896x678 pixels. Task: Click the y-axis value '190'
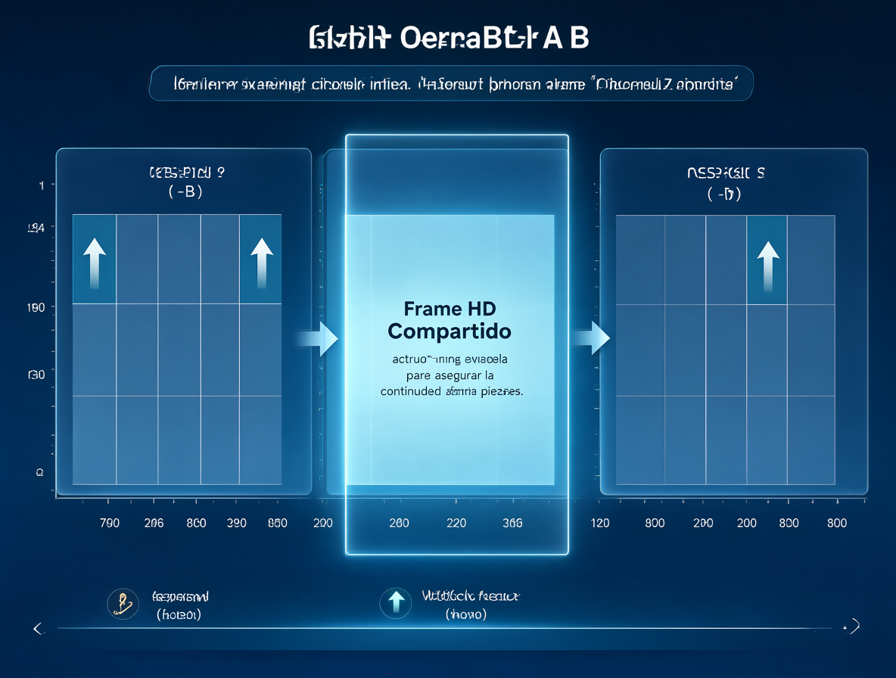[x=36, y=308]
